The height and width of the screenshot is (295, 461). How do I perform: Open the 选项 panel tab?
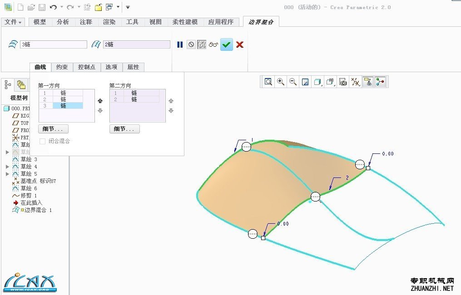coord(111,67)
